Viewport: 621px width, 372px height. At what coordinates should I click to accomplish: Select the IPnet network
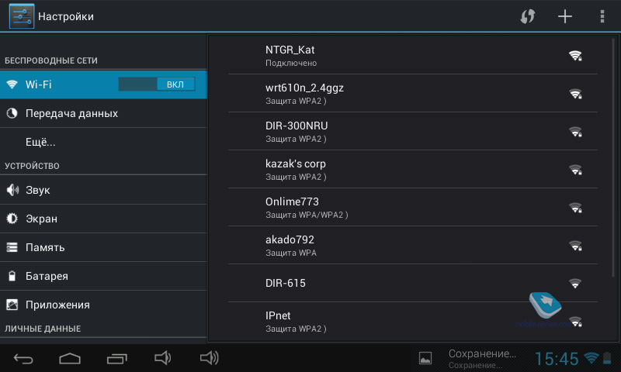(413, 322)
